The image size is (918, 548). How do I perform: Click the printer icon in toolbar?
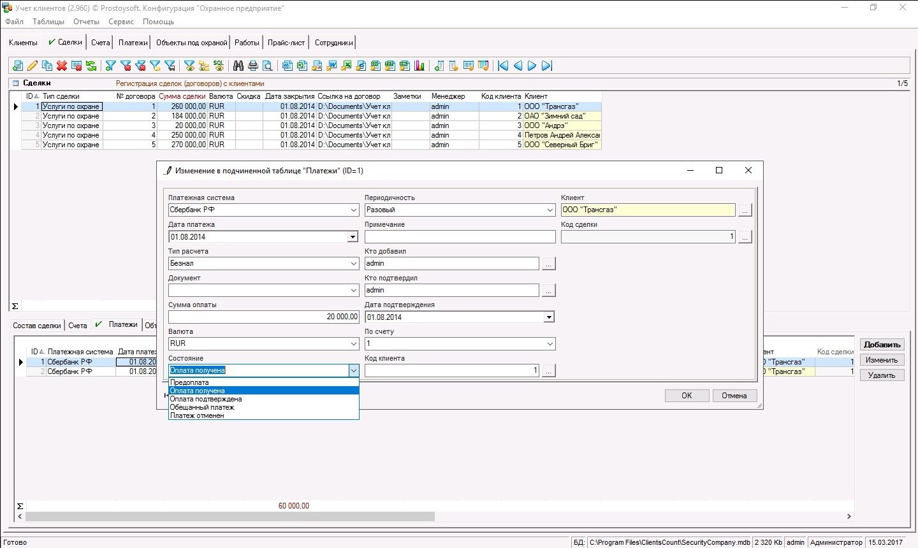[x=253, y=66]
